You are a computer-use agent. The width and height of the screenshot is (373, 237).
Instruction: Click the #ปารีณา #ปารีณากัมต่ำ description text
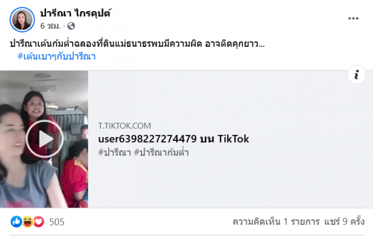pos(144,152)
